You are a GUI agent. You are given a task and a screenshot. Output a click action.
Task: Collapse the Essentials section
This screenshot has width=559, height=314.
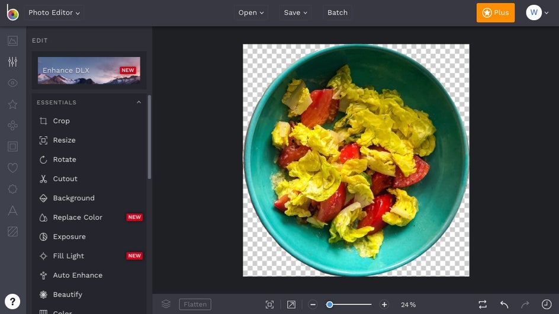tap(139, 102)
